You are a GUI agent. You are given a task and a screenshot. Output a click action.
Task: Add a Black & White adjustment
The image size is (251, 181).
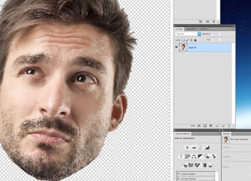pyautogui.click(x=200, y=156)
